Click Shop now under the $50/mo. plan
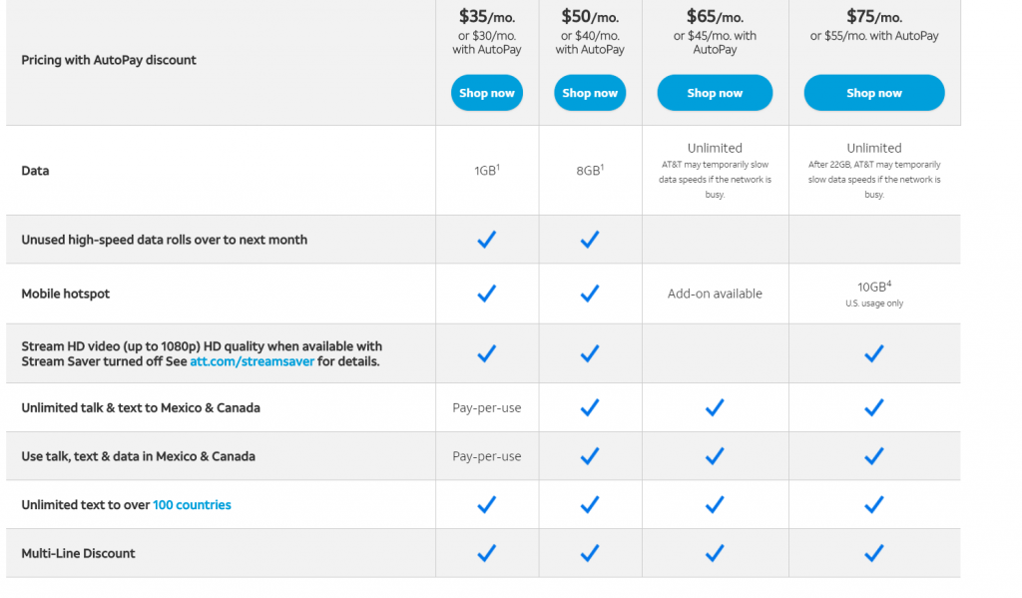 pos(590,93)
